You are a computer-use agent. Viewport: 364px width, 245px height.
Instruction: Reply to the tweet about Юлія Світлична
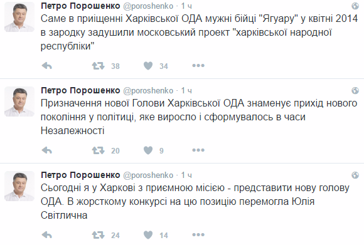tap(46, 235)
